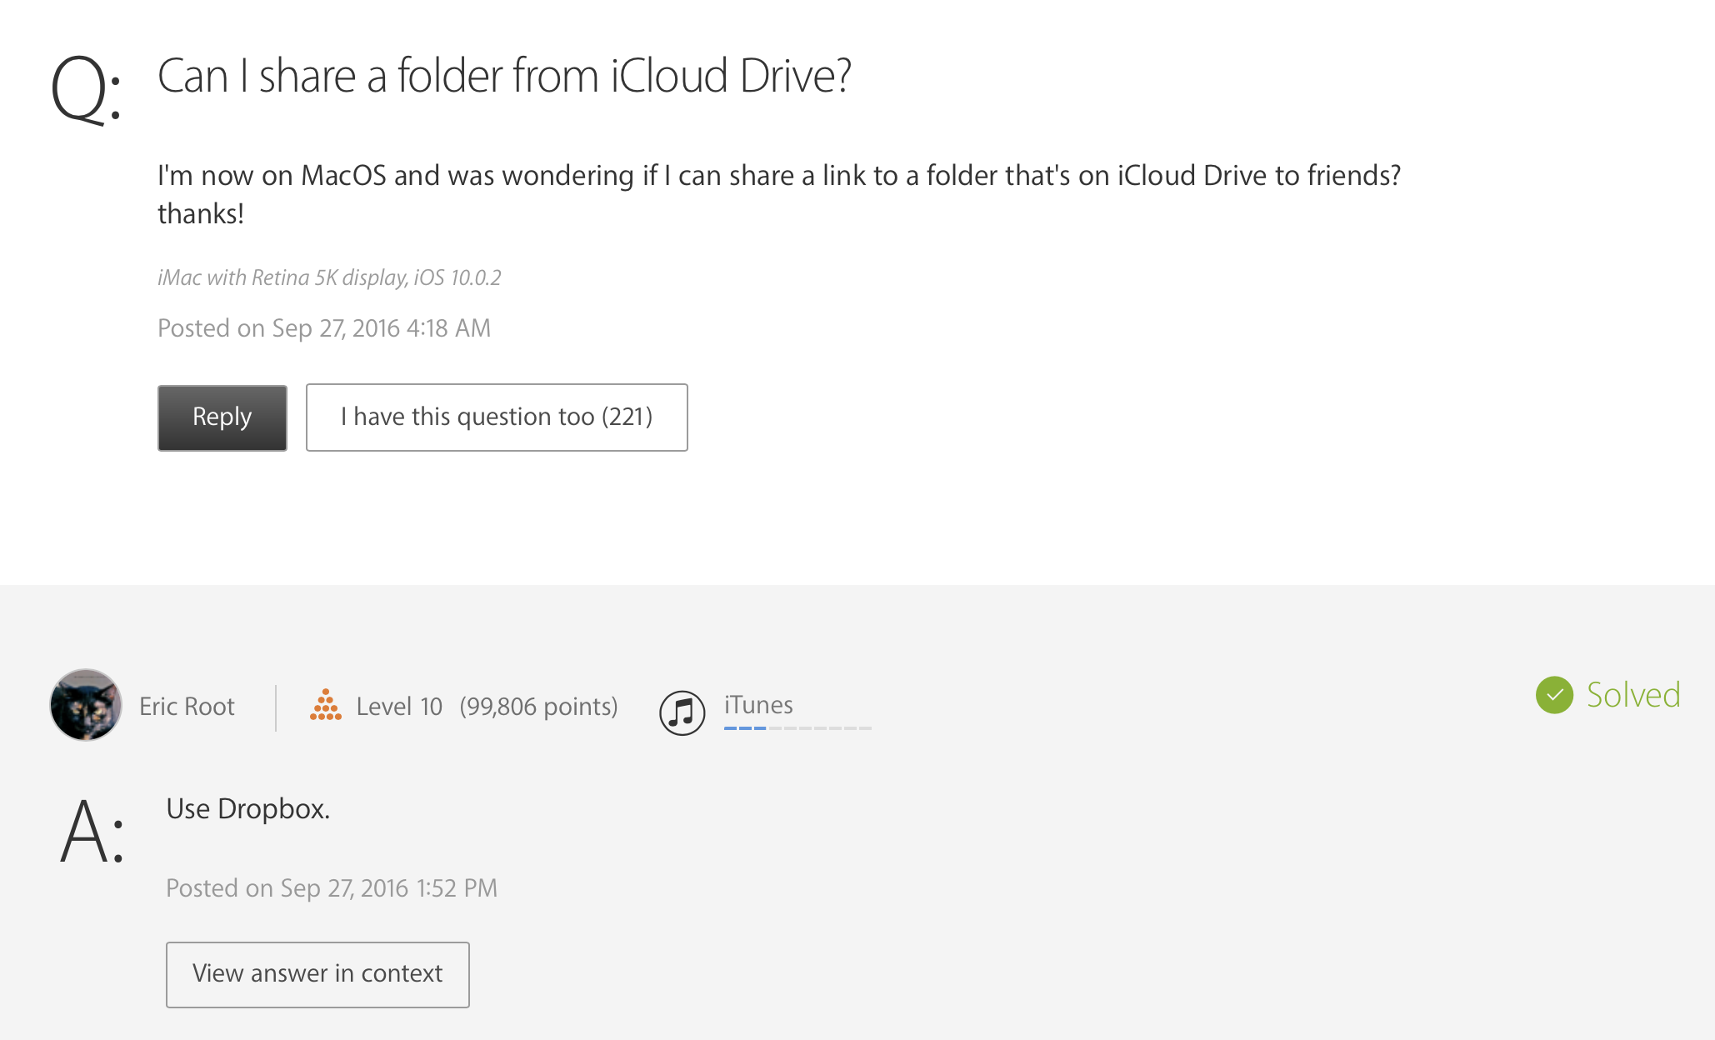The height and width of the screenshot is (1040, 1715).
Task: Click the Solved status text
Action: pos(1632,695)
